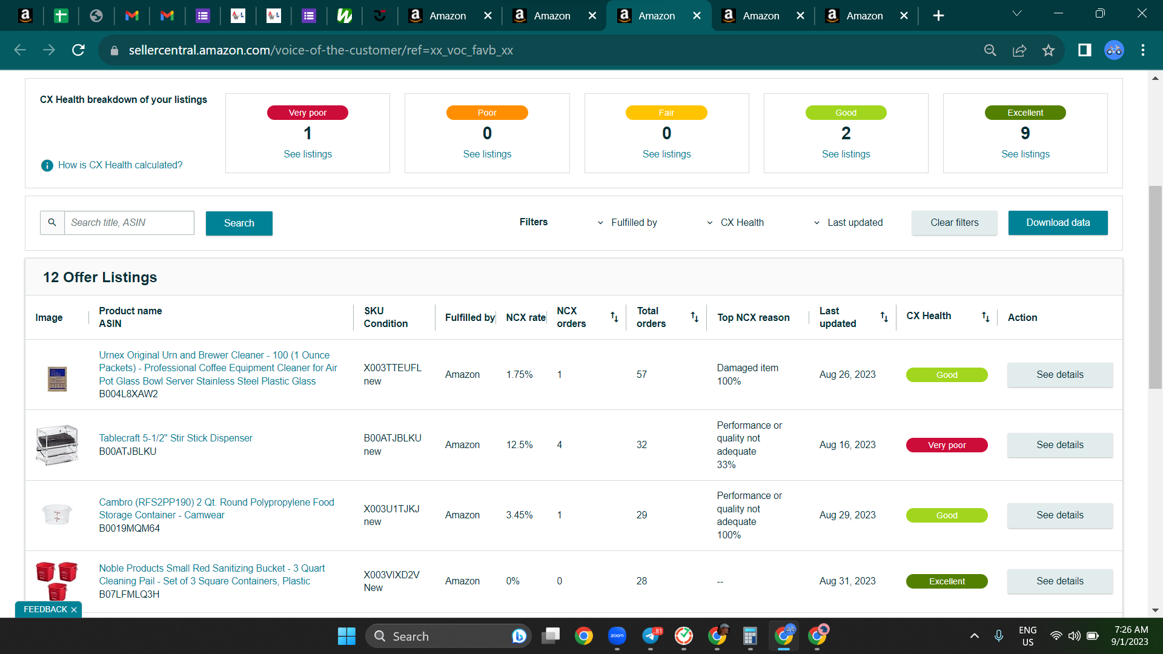This screenshot has height=654, width=1163.
Task: Bookmark this page with the star icon
Action: (1049, 50)
